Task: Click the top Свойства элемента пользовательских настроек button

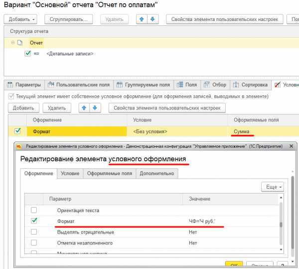Action: pyautogui.click(x=225, y=19)
